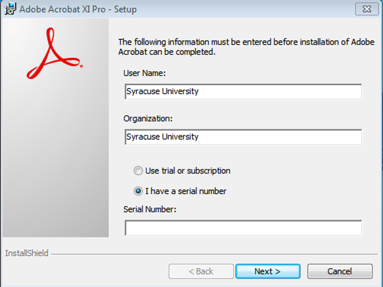Click the red Adobe Acrobat logo
Viewport: 383px width, 287px height.
[54, 54]
